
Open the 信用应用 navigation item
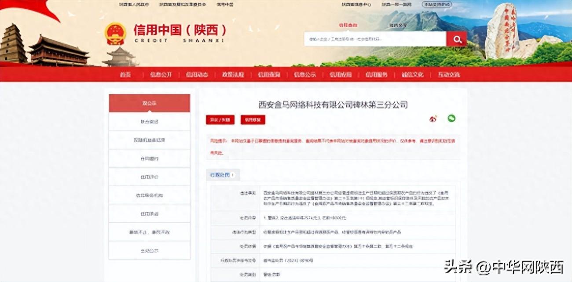click(341, 75)
